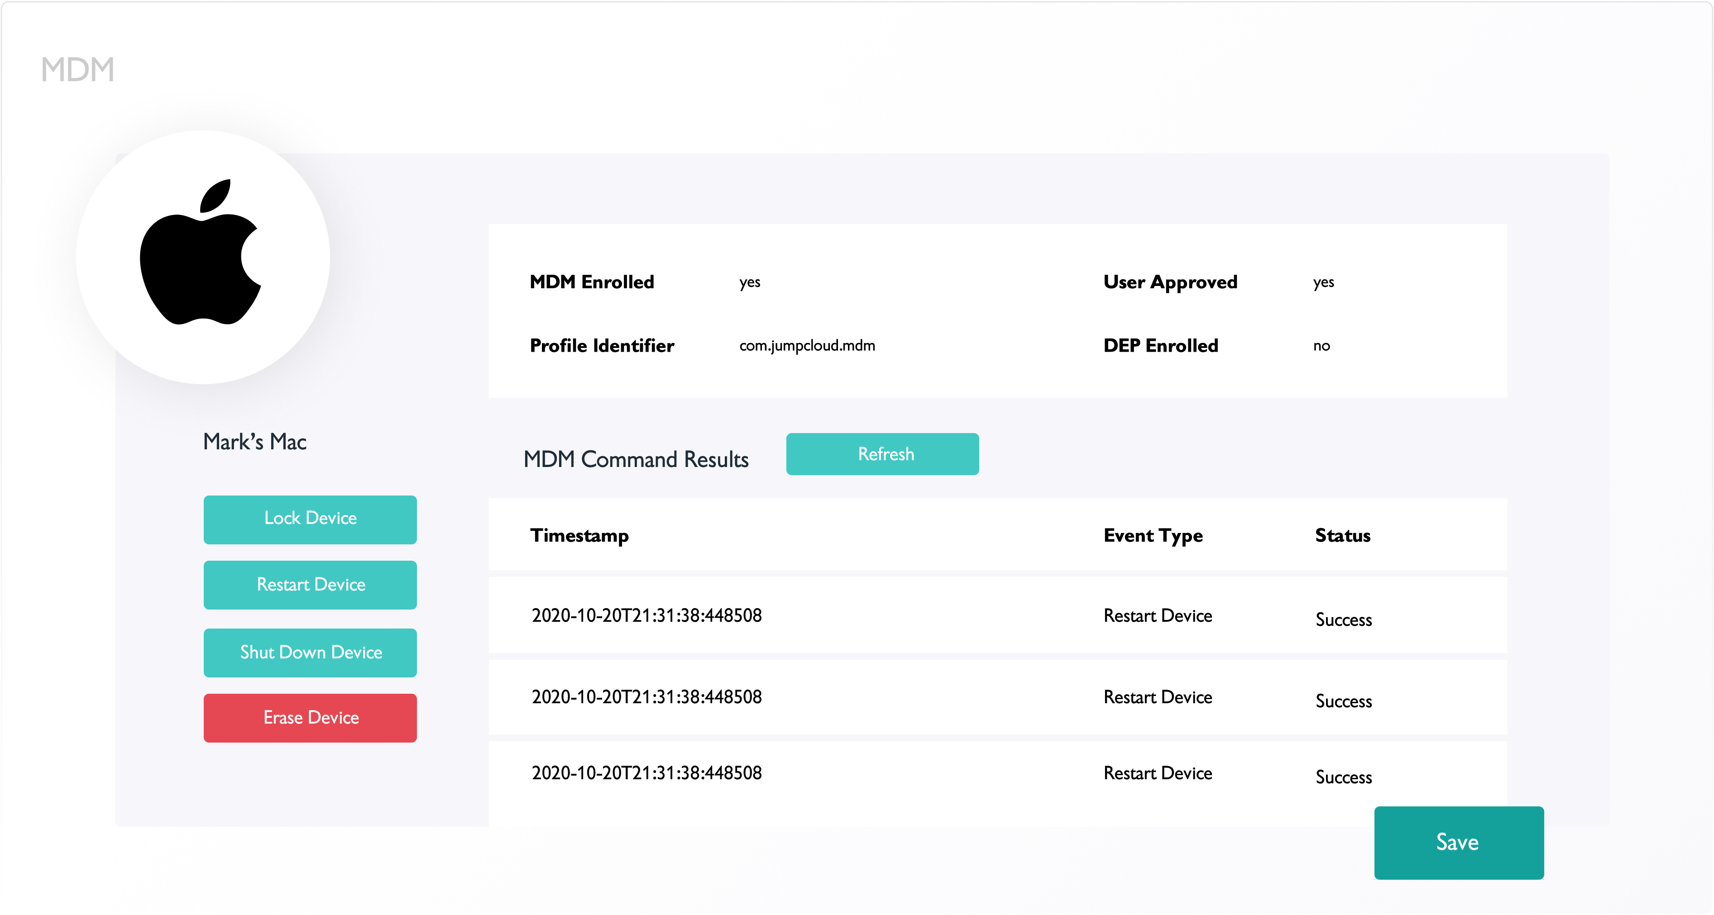Click the MDM Command Results heading
1714x915 pixels.
636,459
